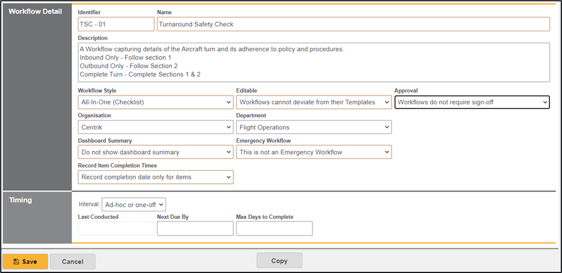
Task: Open the Emergency Workflow dropdown
Action: [314, 152]
